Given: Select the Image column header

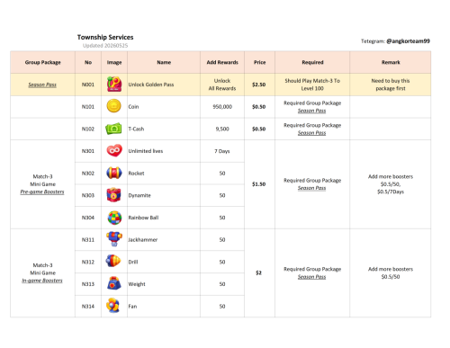Looking at the screenshot, I should [x=114, y=62].
